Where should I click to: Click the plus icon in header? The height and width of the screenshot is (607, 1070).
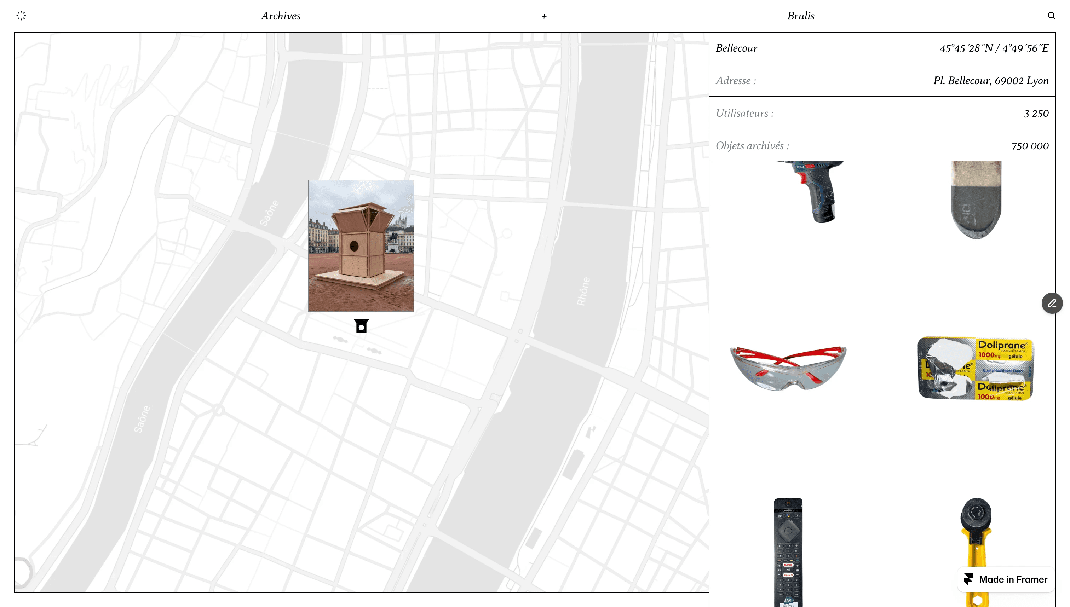544,16
